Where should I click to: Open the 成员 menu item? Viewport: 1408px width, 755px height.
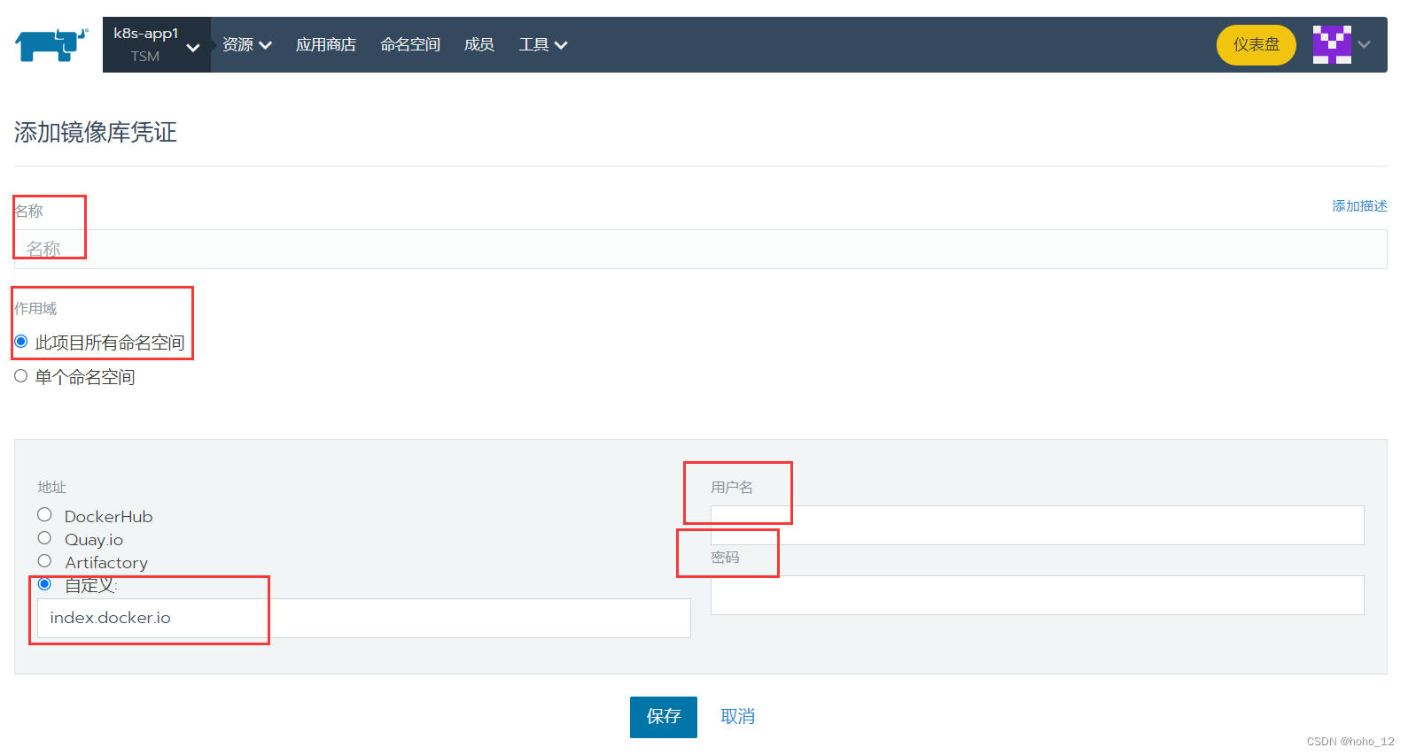pos(479,44)
